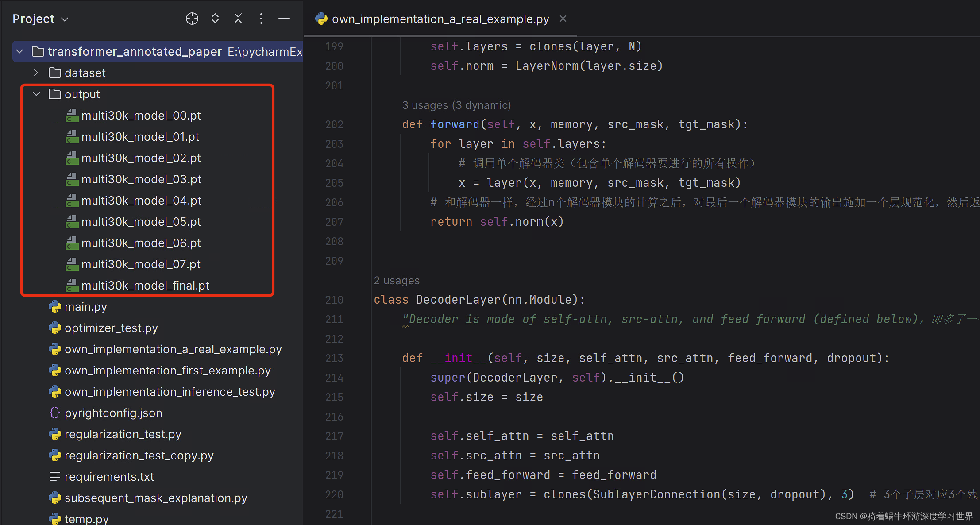The width and height of the screenshot is (980, 525).
Task: Click 'clones' on line 199
Action: [550, 46]
